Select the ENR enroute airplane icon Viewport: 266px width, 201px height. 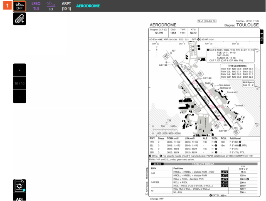(20, 6)
